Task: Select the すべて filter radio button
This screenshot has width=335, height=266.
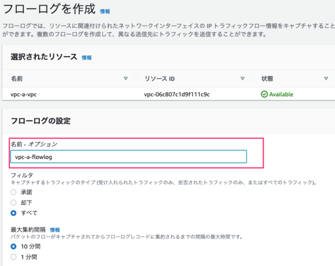Action: [14, 213]
